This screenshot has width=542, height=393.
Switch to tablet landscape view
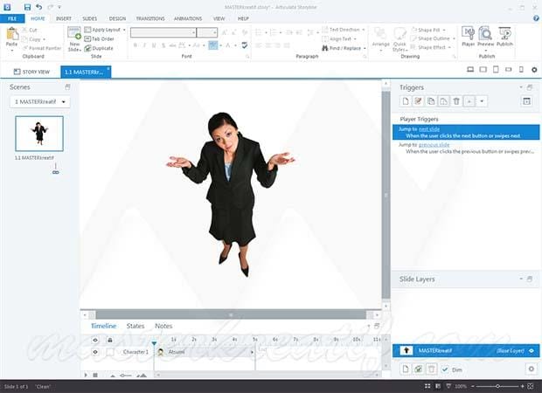tap(483, 69)
